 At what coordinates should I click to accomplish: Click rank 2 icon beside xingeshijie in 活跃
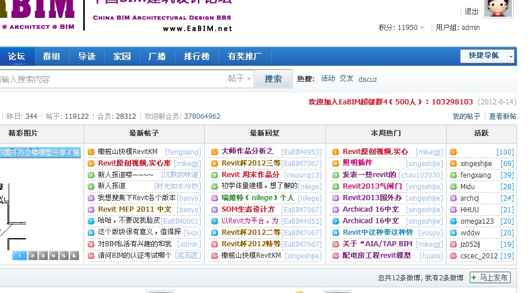coord(454,163)
